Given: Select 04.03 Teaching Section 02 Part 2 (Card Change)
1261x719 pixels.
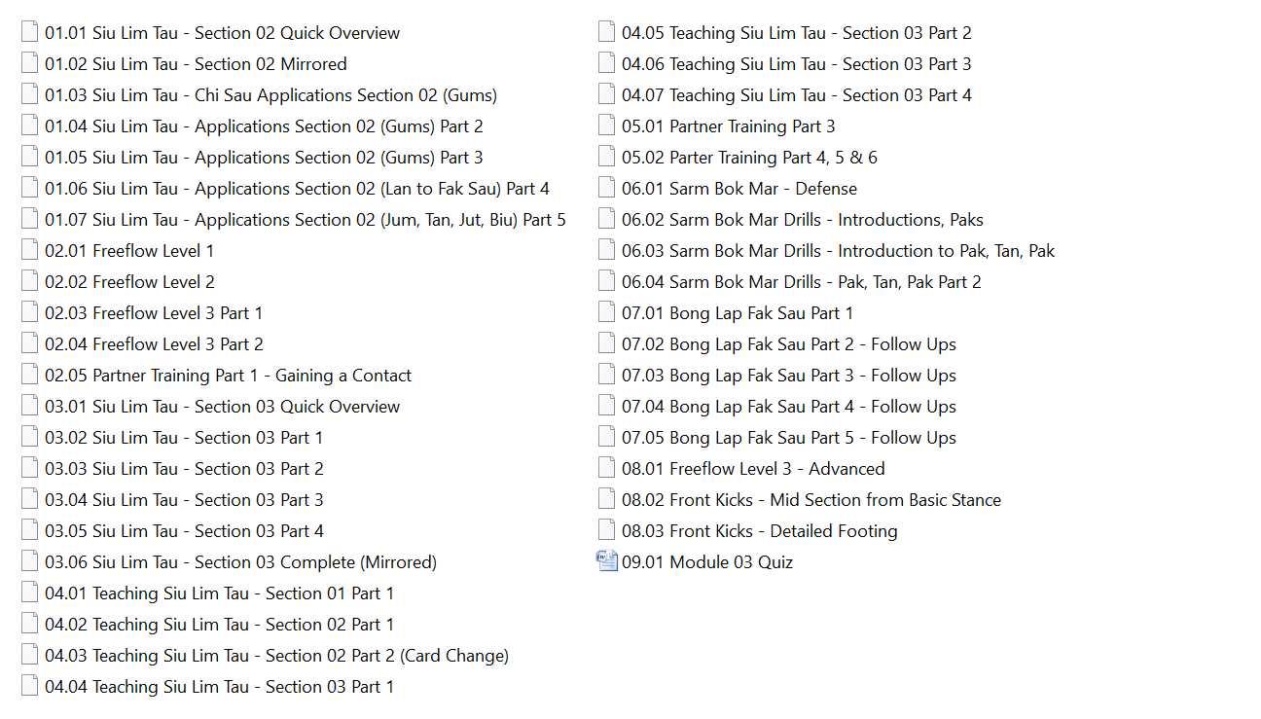Looking at the screenshot, I should point(276,656).
